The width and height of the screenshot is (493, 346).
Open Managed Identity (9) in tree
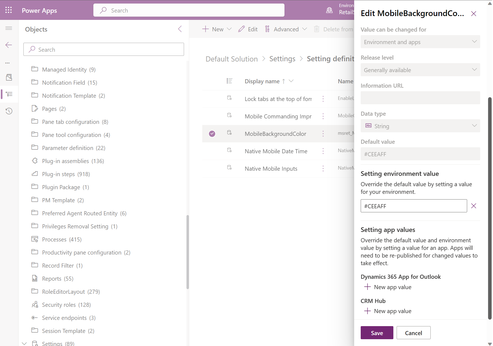pos(69,69)
